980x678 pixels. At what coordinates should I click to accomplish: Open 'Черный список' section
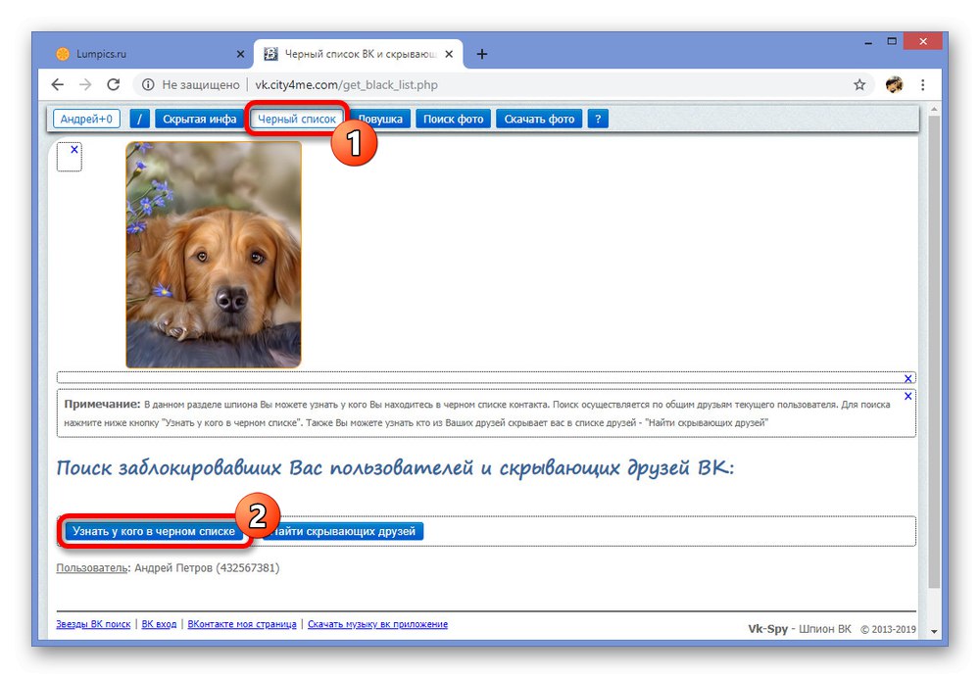(x=297, y=119)
